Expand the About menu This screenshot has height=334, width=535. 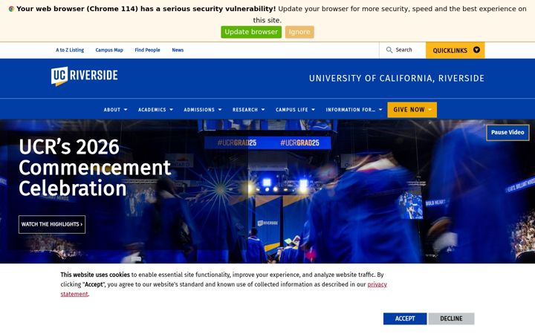tap(115, 110)
